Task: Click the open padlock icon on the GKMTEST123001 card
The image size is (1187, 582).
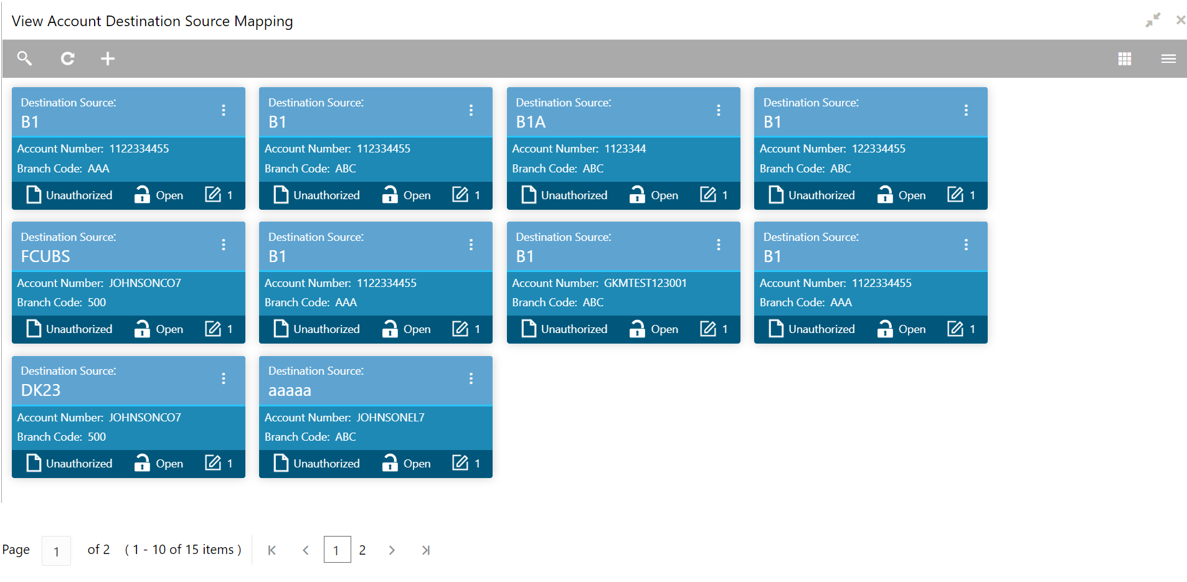Action: tap(637, 329)
